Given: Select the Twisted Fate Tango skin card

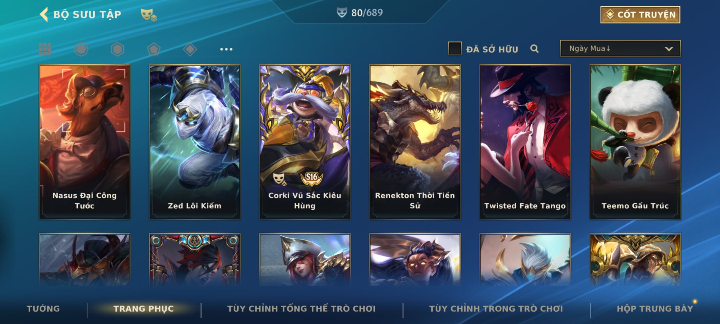Looking at the screenshot, I should click(525, 142).
